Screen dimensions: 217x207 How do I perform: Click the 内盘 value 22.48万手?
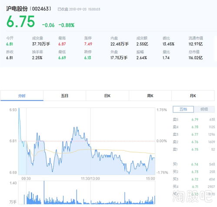click(x=120, y=44)
